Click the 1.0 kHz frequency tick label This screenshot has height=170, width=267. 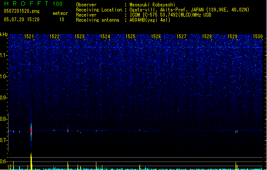tap(4, 76)
